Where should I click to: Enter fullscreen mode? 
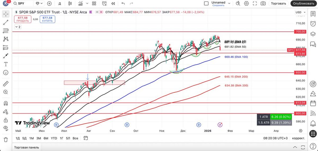tap(255, 3)
